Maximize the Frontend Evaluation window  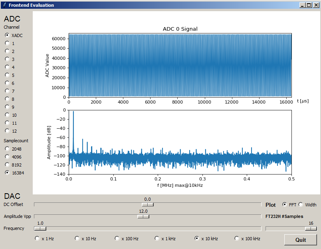(309, 5)
